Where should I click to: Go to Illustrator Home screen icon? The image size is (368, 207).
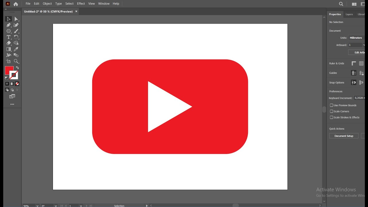pyautogui.click(x=16, y=4)
